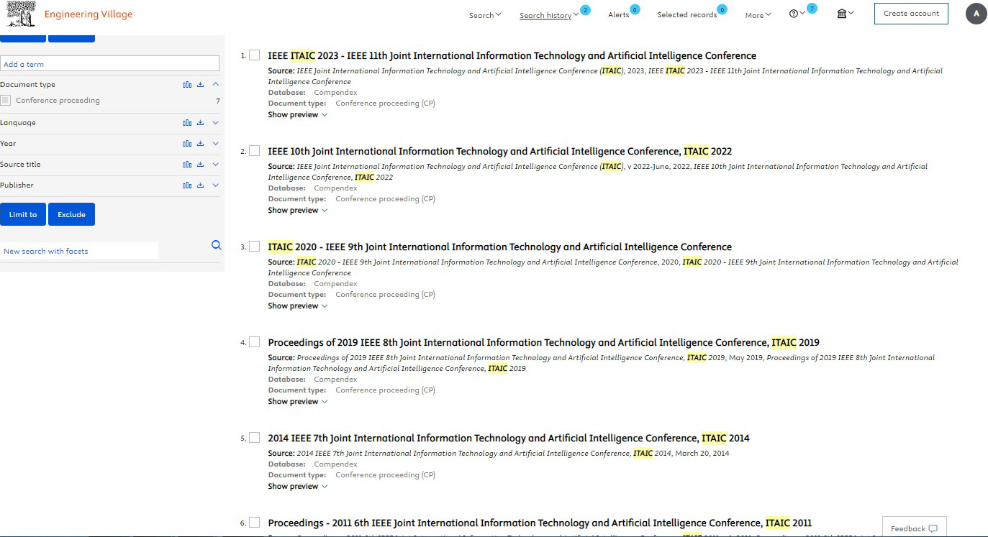988x537 pixels.
Task: Open the institution building icon menu
Action: (x=842, y=13)
